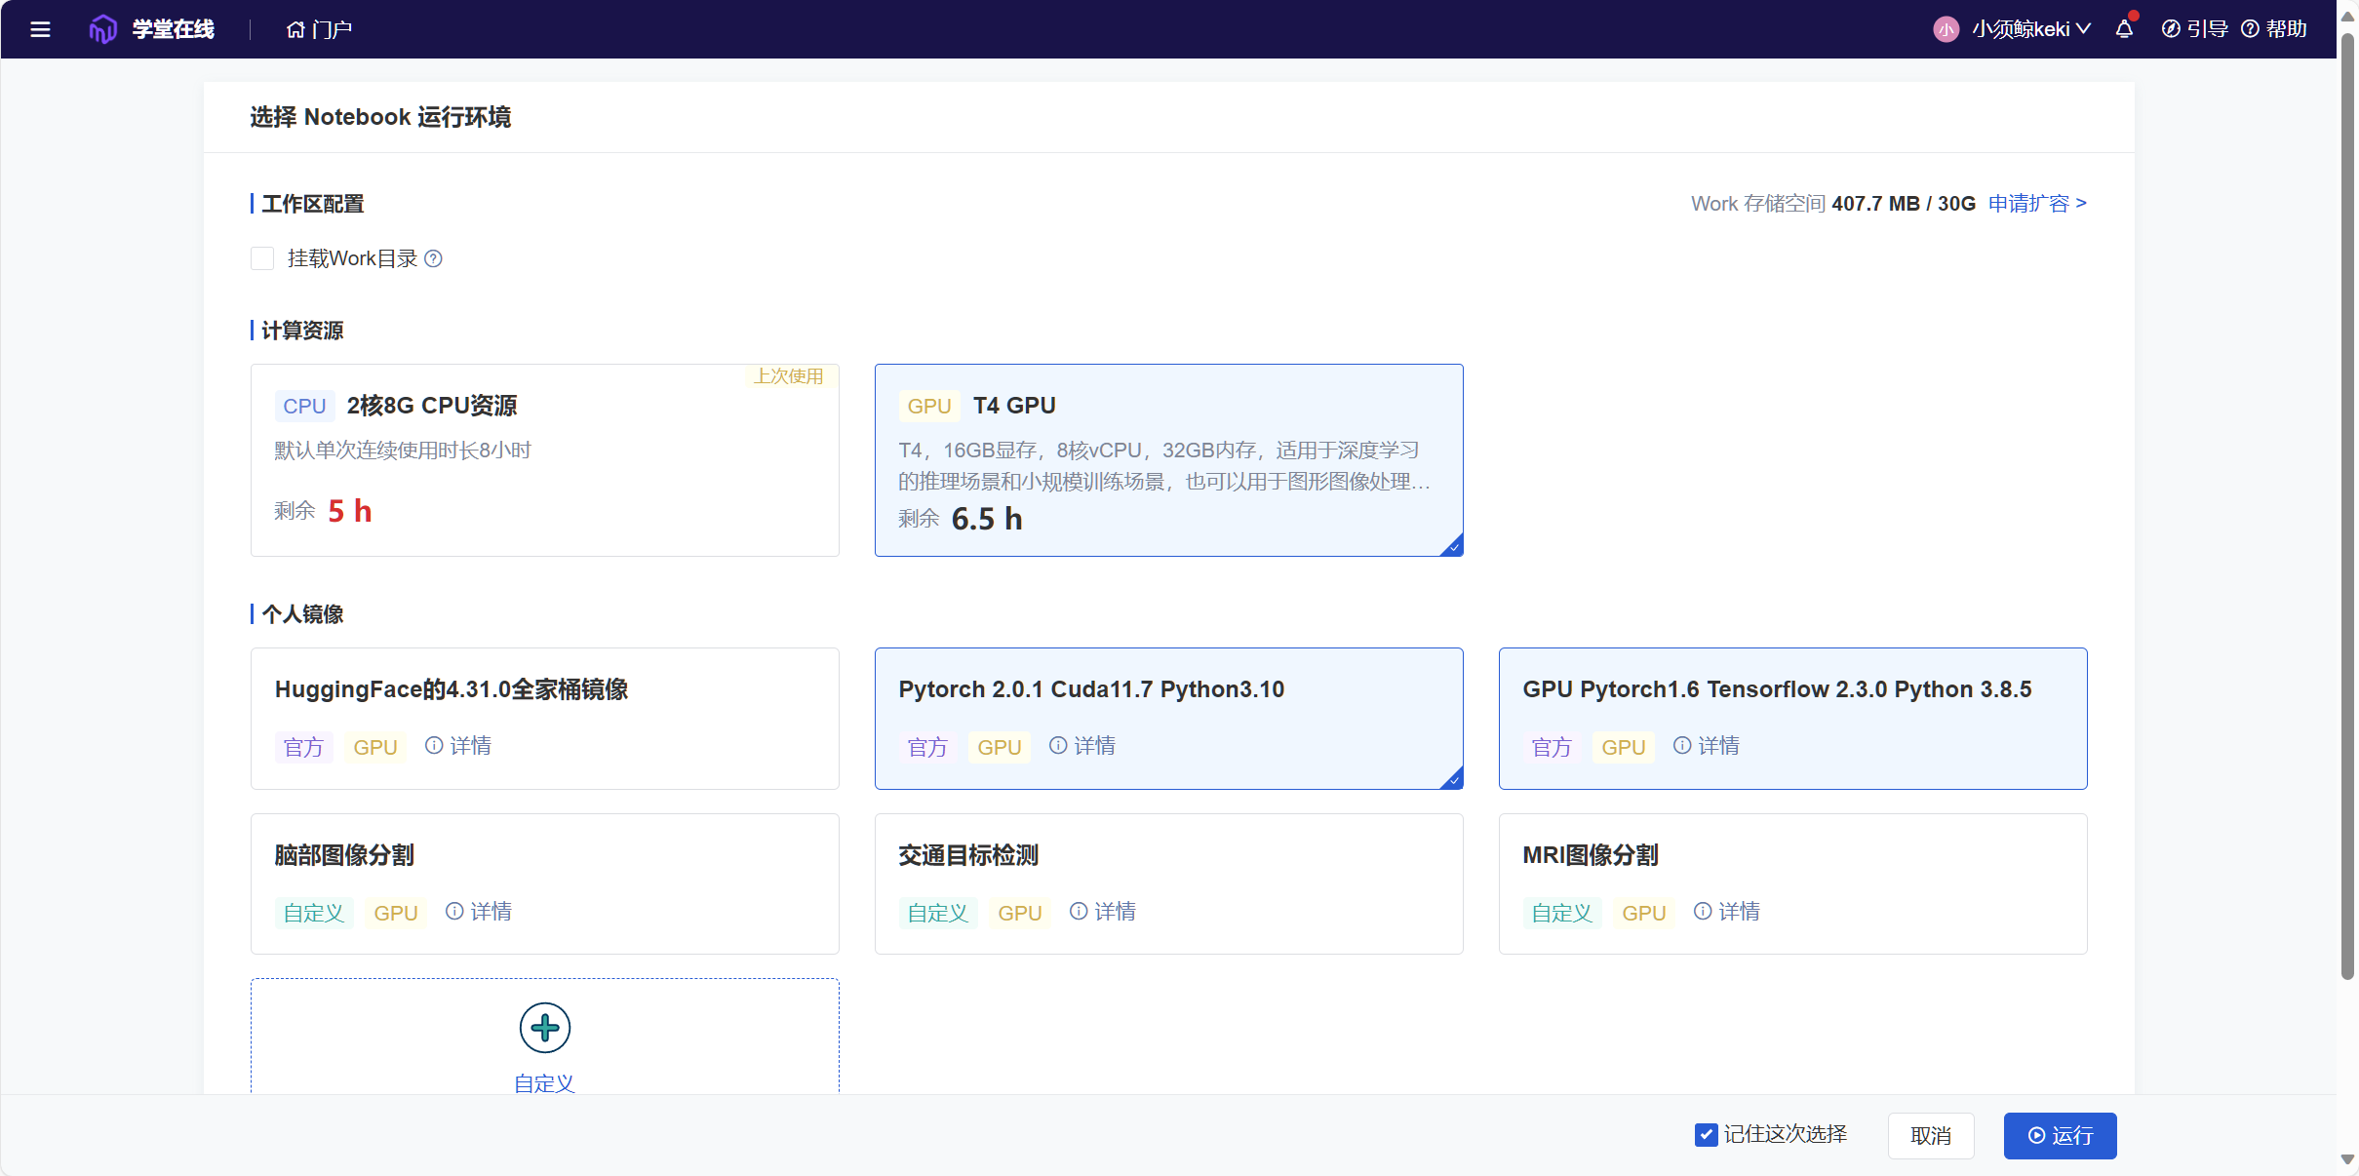Click info icon on HuggingFace image card

[x=434, y=746]
